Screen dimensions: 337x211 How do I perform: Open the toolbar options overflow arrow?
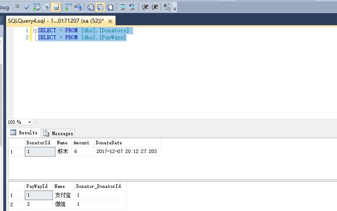[x=175, y=9]
